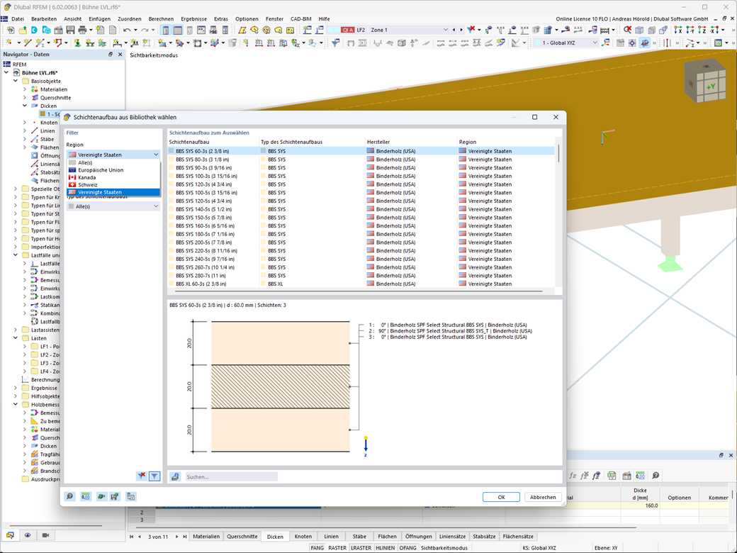Toggle the eye visibility tab in navigator footer
The width and height of the screenshot is (737, 553).
coord(28,535)
